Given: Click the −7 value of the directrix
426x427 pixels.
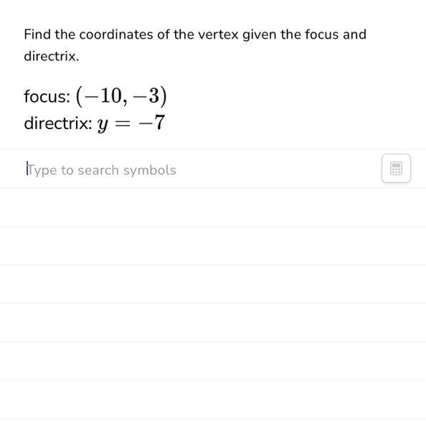Looking at the screenshot, I should coord(151,122).
